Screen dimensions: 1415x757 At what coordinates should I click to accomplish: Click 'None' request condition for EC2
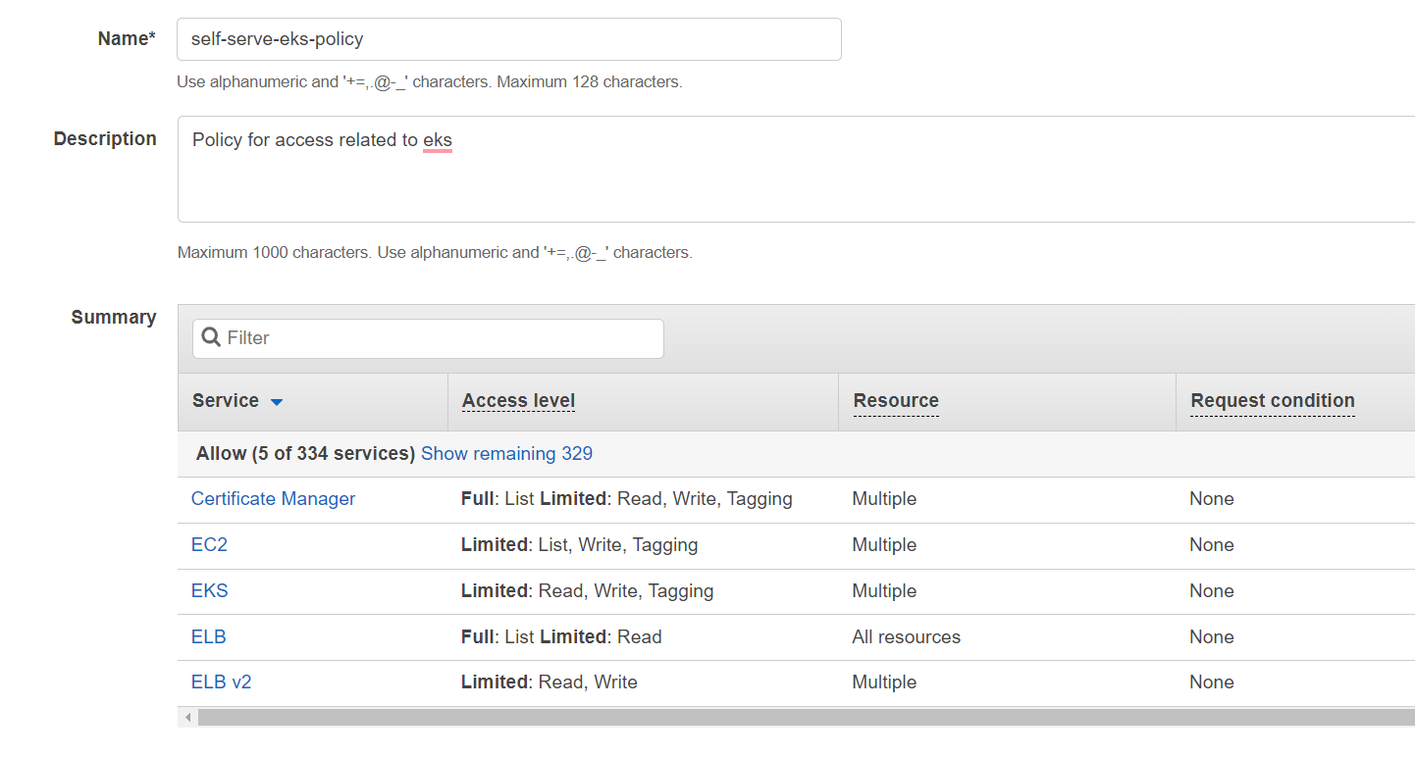coord(1212,545)
